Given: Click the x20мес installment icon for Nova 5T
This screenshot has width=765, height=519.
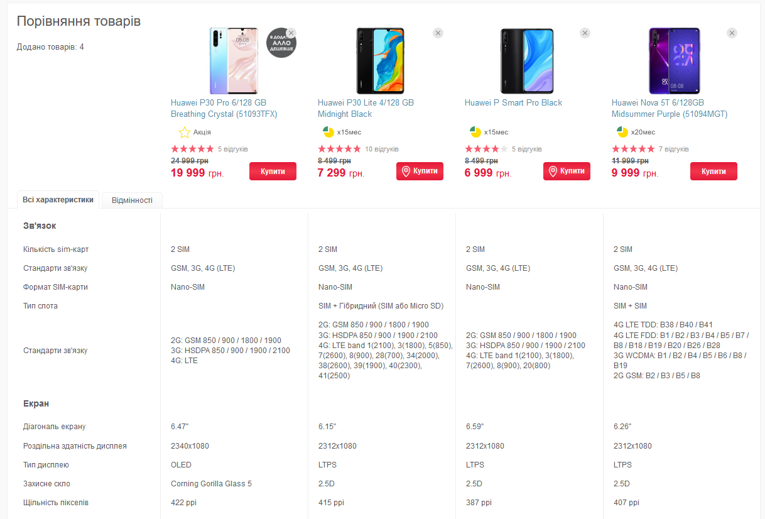Looking at the screenshot, I should point(622,132).
